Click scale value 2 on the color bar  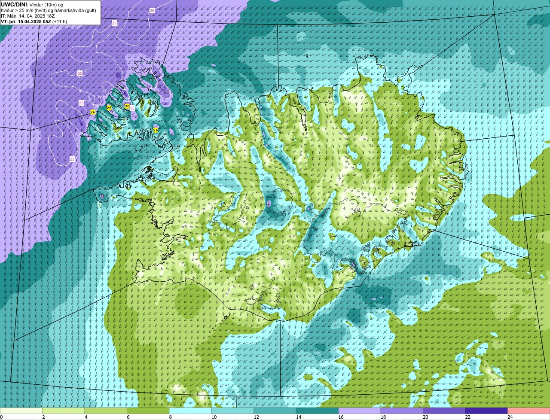[x=43, y=417]
